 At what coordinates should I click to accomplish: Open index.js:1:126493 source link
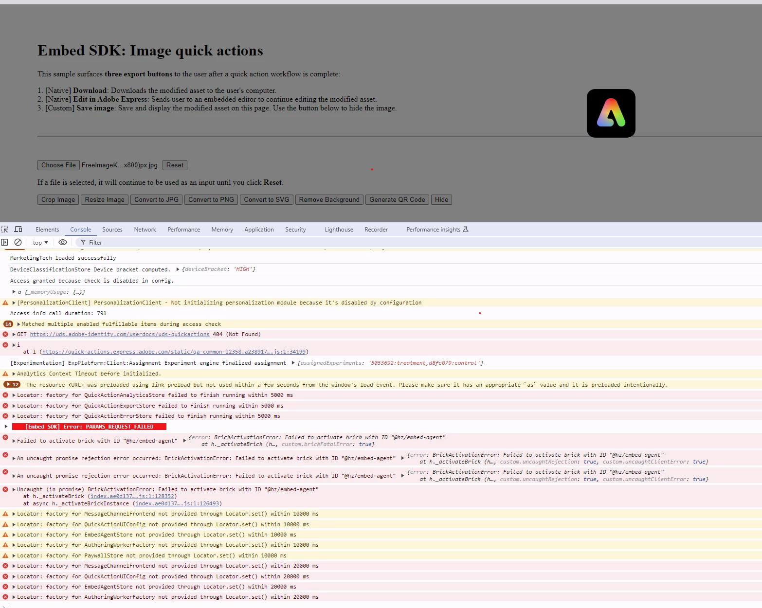click(177, 504)
